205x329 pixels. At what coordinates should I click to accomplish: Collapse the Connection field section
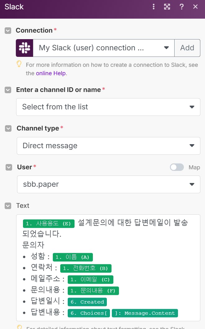8,30
